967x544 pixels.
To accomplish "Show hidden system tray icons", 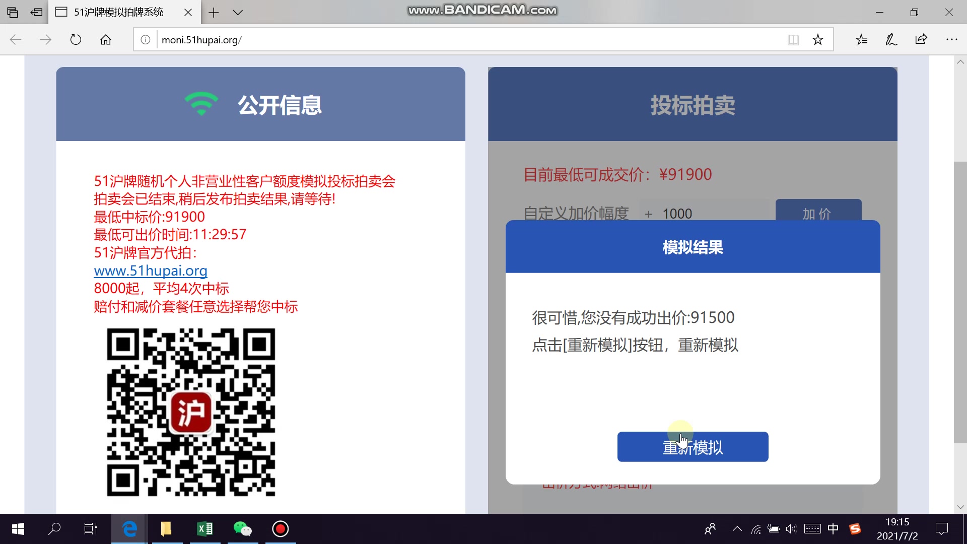I will tap(737, 529).
